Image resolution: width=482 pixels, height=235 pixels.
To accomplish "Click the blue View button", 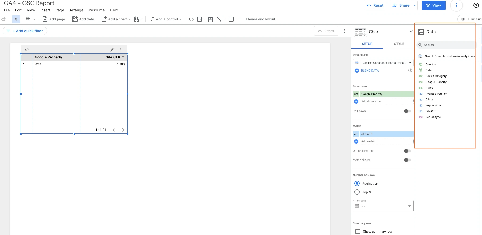I will [434, 5].
